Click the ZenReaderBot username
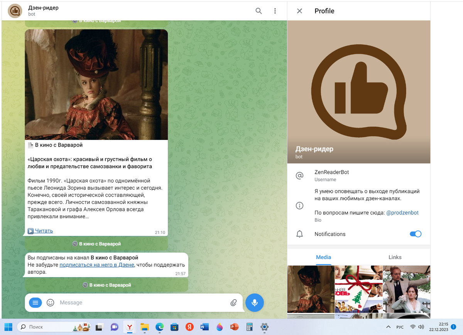Viewport: 463px width, 335px height. click(x=331, y=172)
